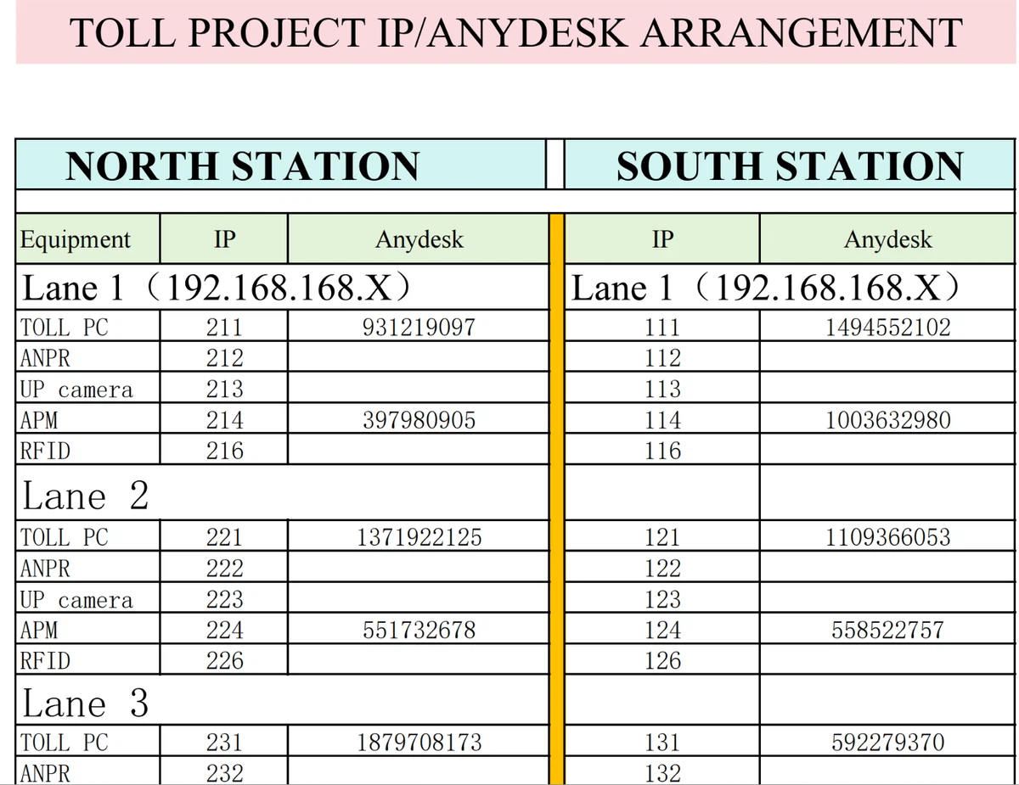The width and height of the screenshot is (1019, 785).
Task: Click the TOLL PROJECT IP/ANYDESK ARRANGEMENT title
Action: pos(515,32)
